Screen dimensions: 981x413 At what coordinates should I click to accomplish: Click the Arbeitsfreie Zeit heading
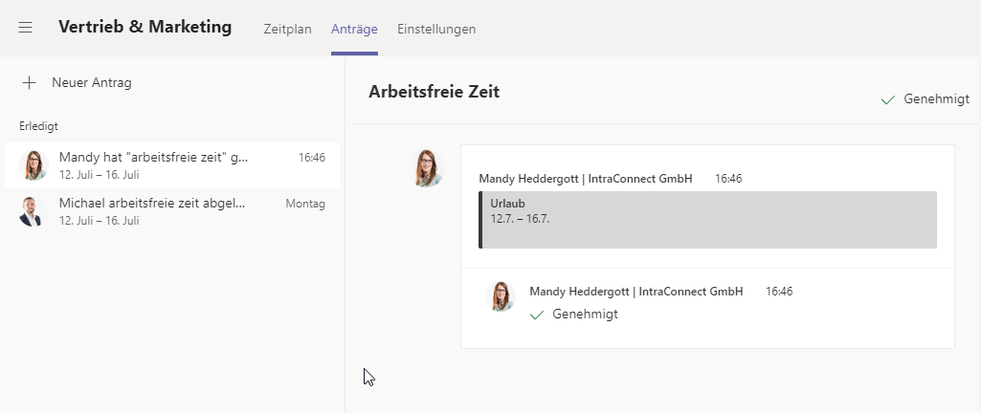[x=434, y=91]
